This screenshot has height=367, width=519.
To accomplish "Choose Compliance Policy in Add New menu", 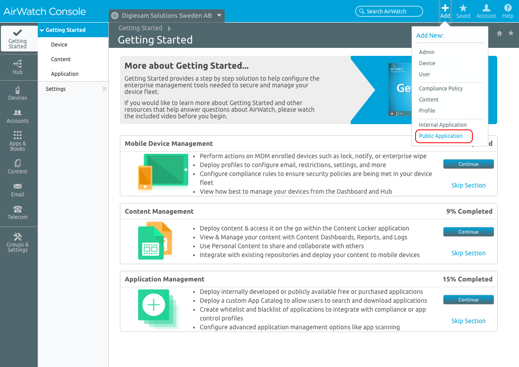I will click(x=441, y=89).
